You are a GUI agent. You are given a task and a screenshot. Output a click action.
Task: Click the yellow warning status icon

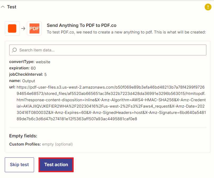pyautogui.click(x=208, y=7)
